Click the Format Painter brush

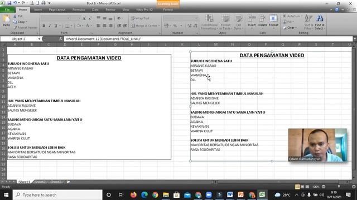pos(15,28)
